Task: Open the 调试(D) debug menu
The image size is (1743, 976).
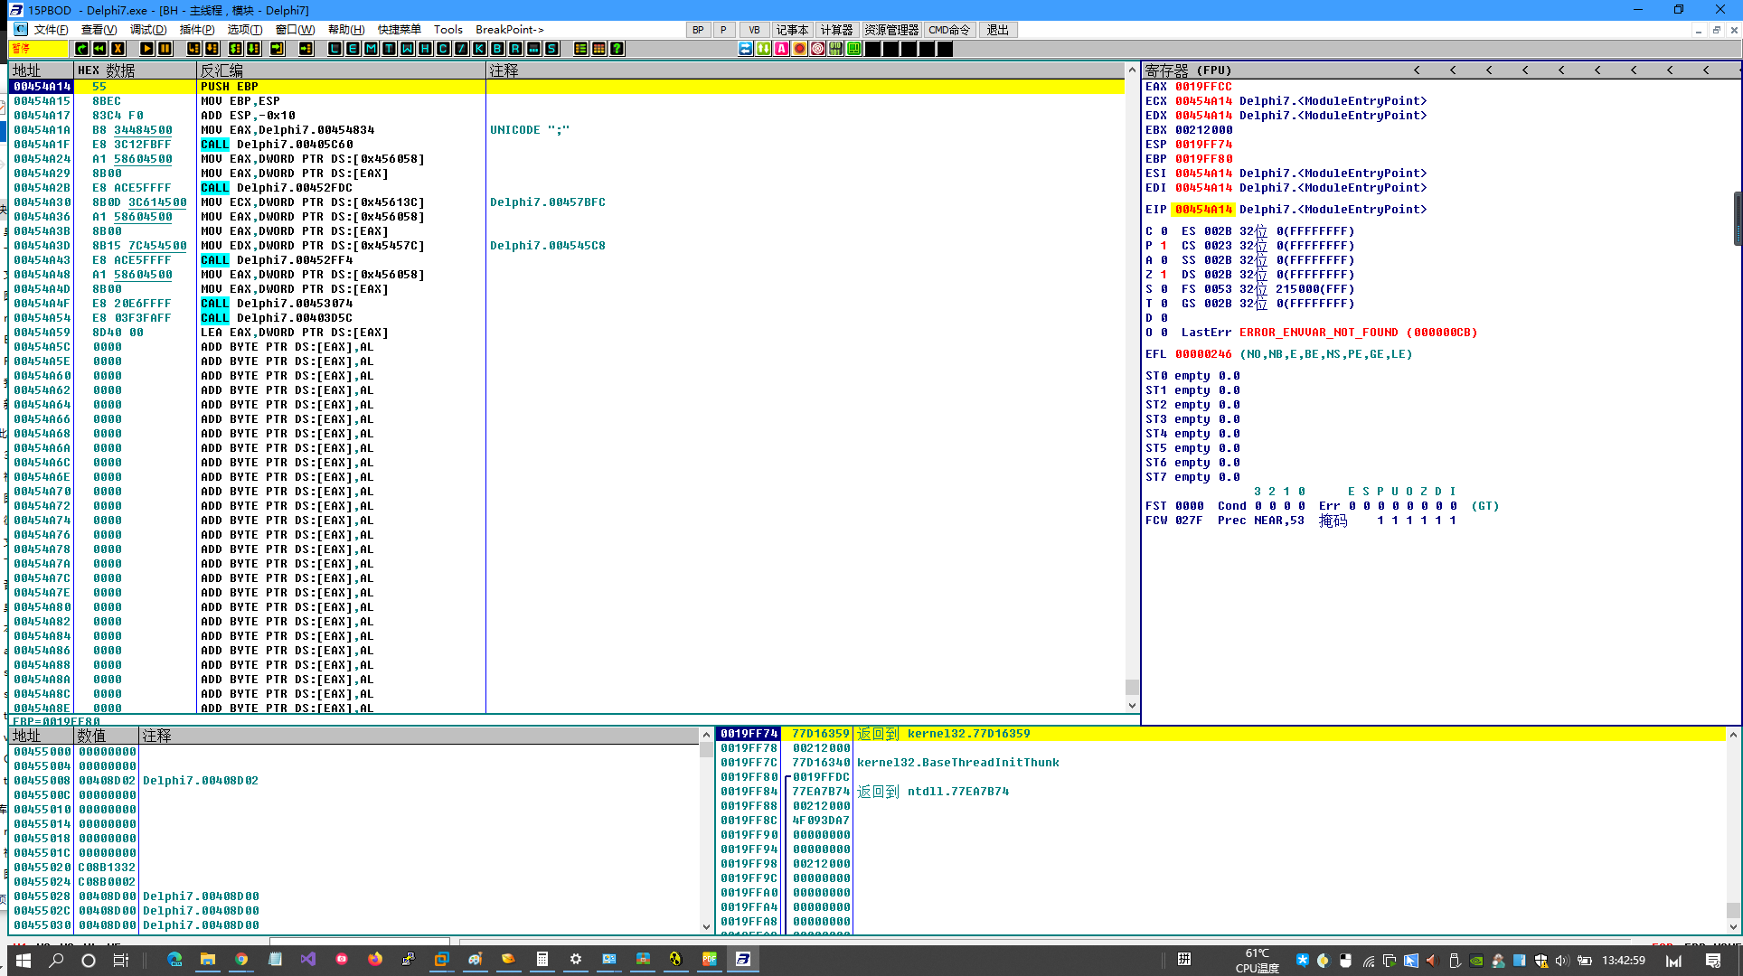Action: 148,30
